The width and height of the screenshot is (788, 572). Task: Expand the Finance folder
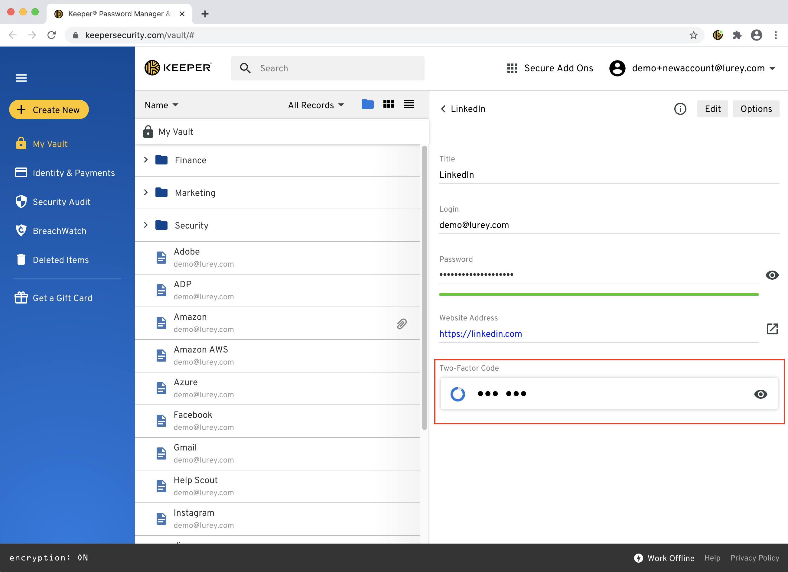point(146,160)
